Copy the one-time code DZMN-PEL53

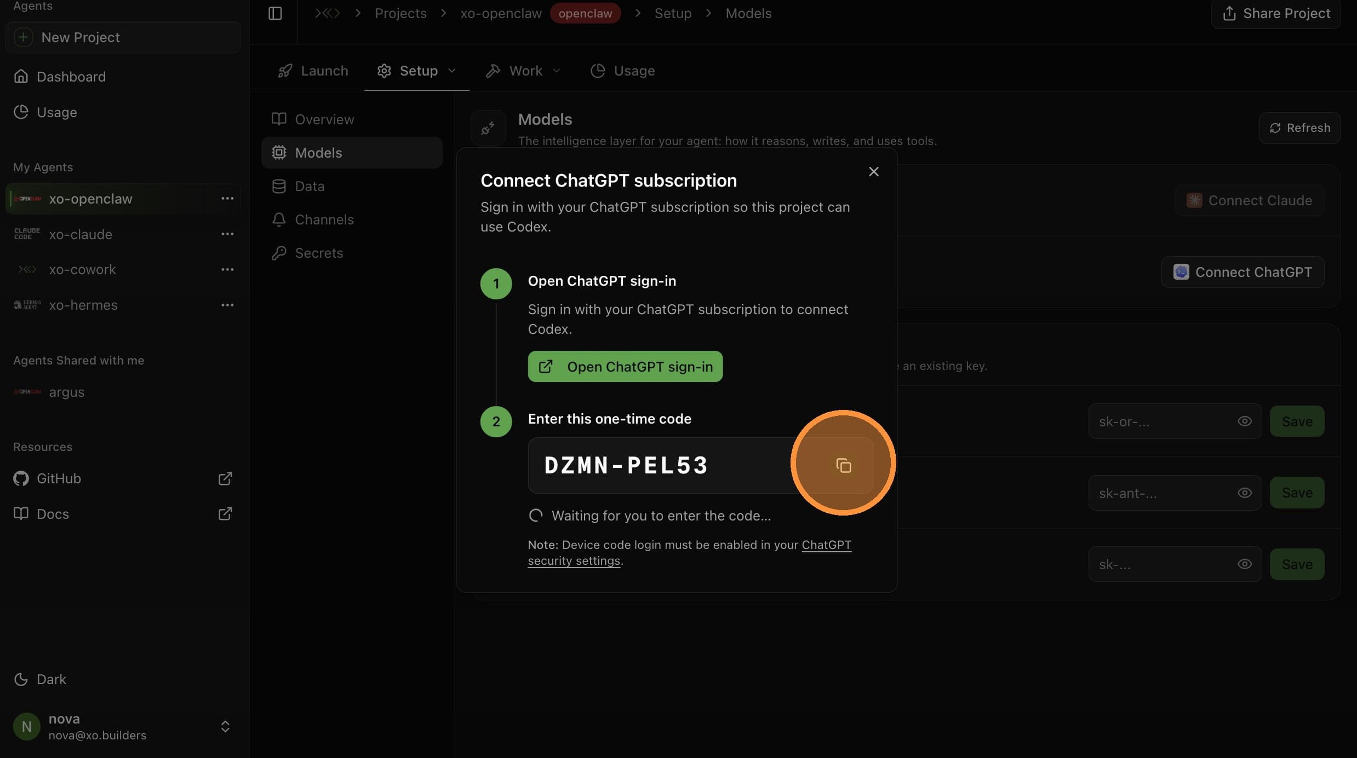843,465
